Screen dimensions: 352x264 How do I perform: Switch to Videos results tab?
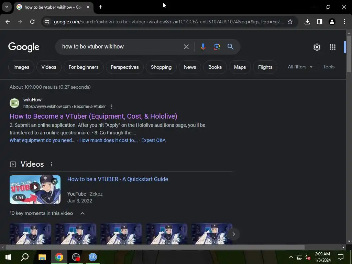49,67
